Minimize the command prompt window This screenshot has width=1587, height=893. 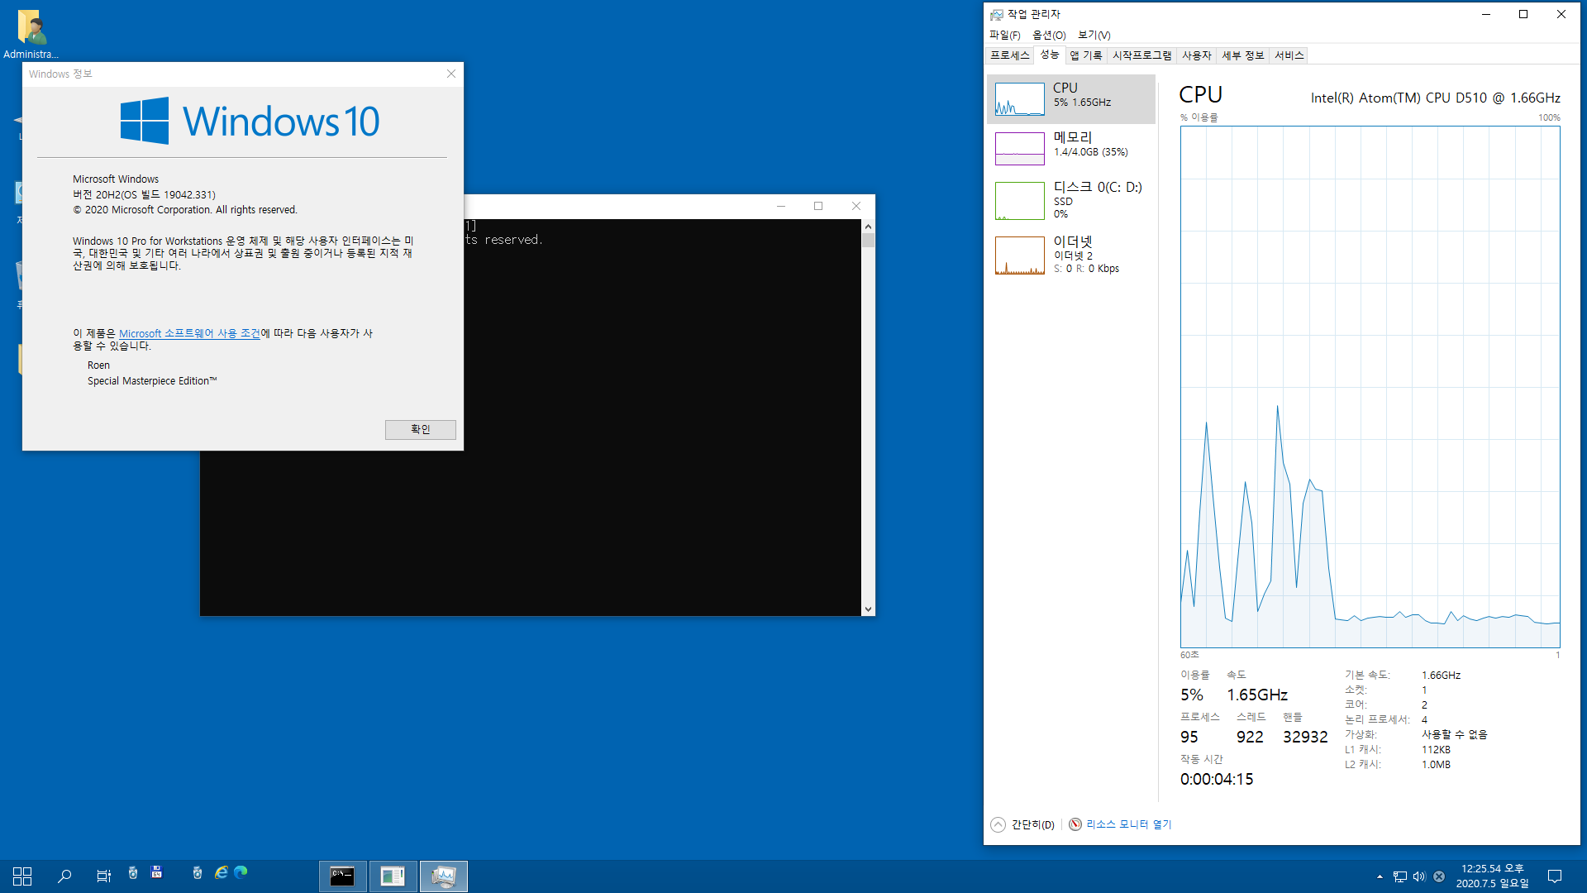click(780, 206)
